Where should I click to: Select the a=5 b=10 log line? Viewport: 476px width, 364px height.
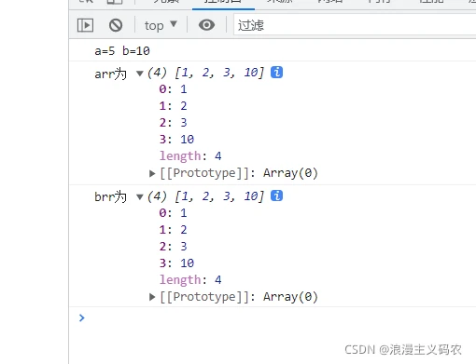tap(122, 50)
